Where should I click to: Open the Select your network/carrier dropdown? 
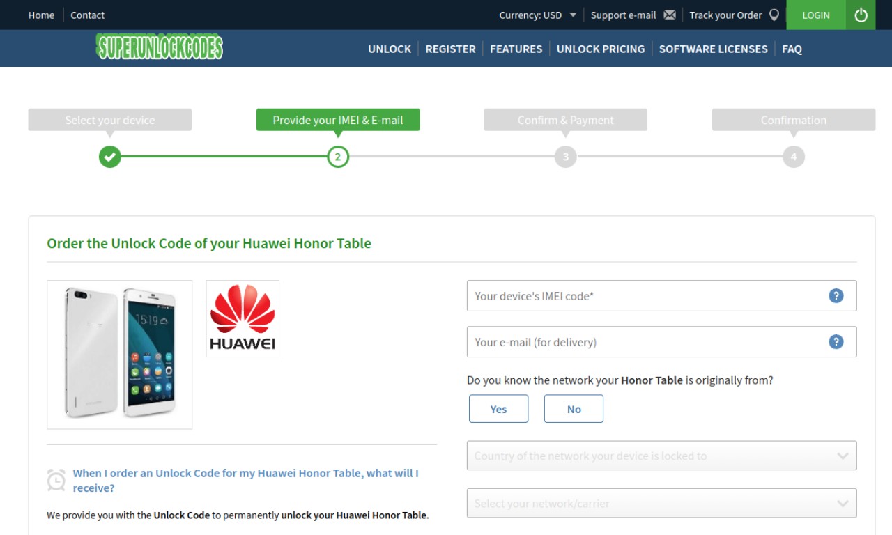tap(661, 503)
